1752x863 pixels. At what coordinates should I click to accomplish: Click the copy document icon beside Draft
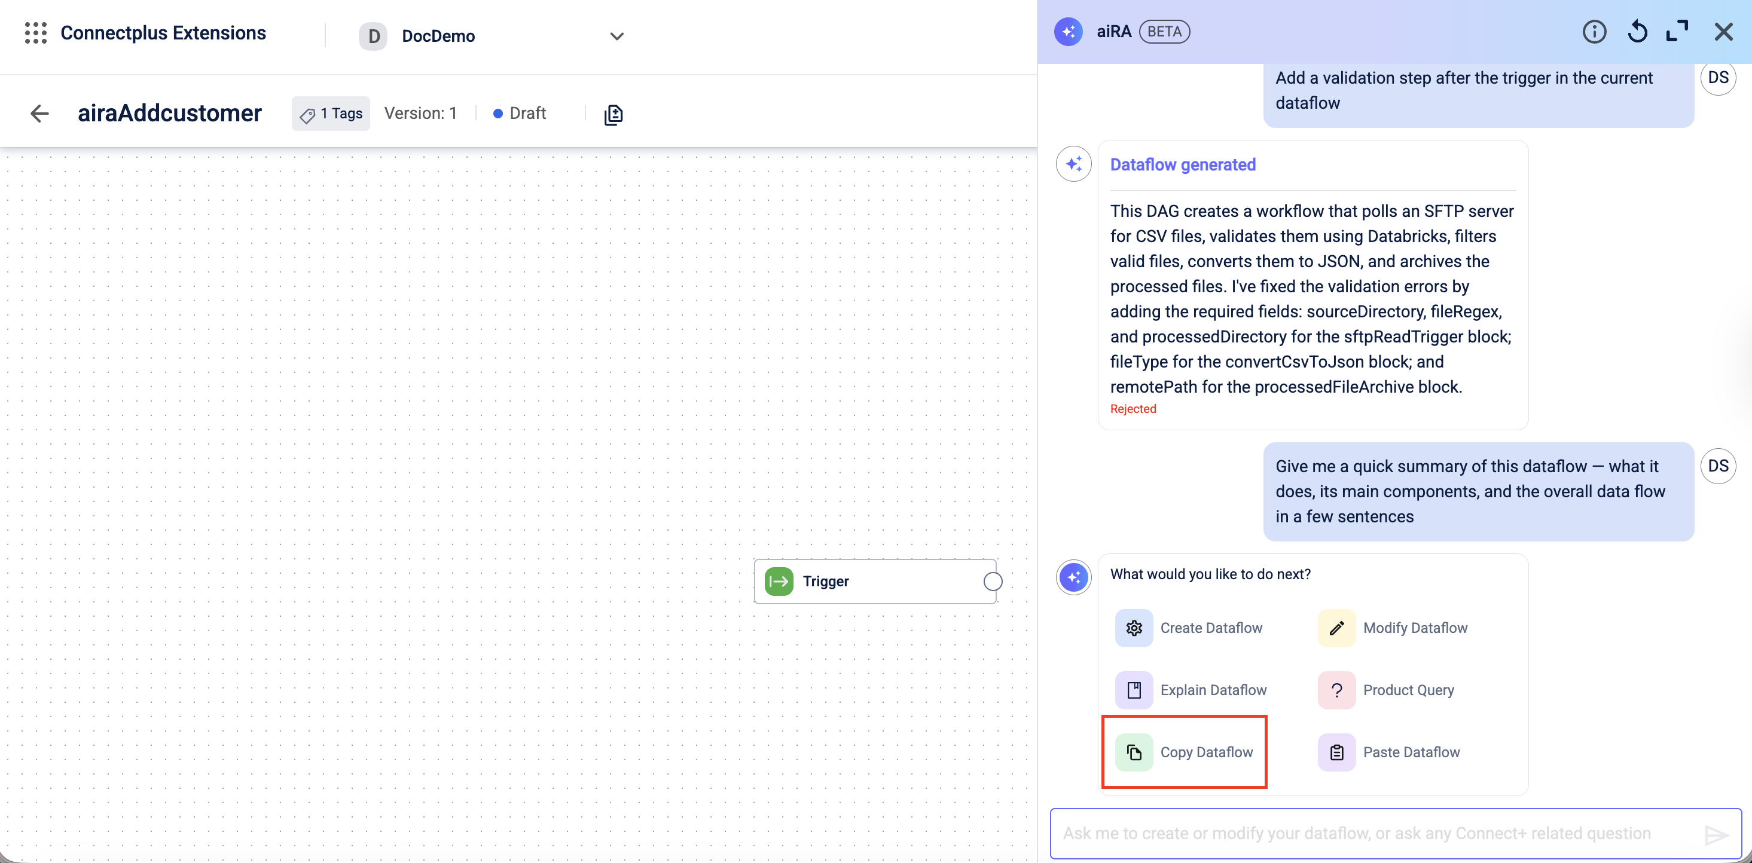tap(613, 114)
